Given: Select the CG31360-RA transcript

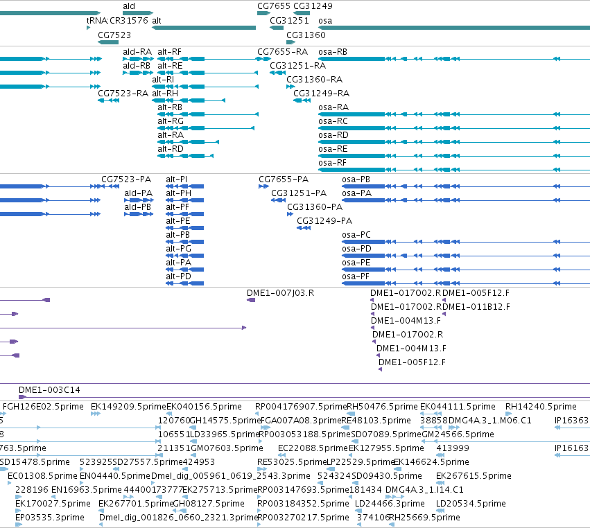Looking at the screenshot, I should 290,87.
